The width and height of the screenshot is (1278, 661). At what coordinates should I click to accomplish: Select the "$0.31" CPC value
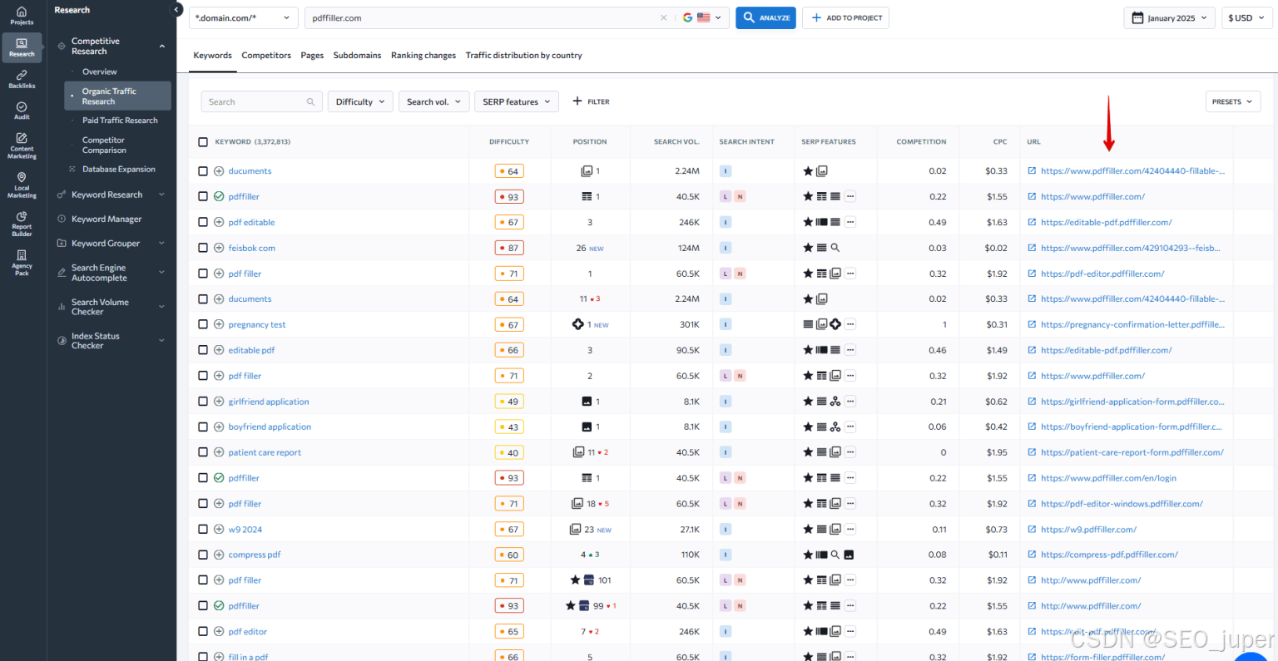pyautogui.click(x=997, y=325)
